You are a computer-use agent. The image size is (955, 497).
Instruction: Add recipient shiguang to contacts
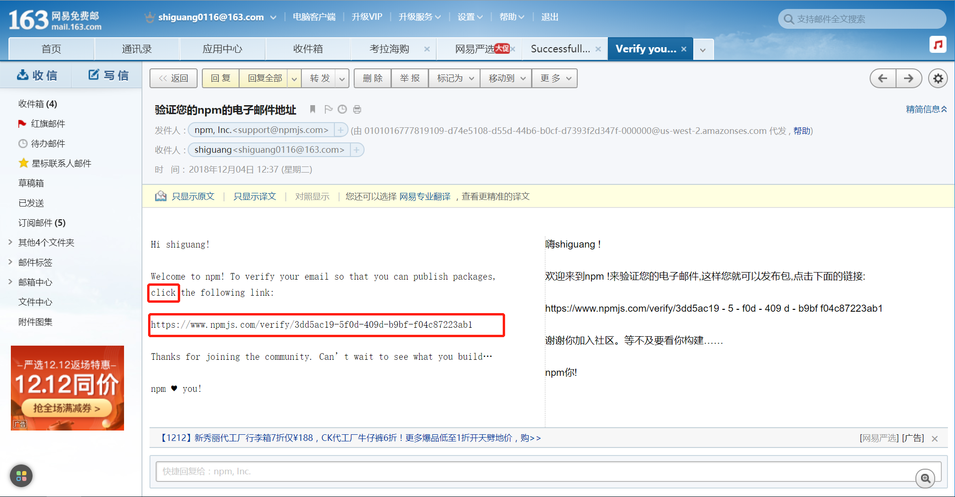tap(357, 150)
